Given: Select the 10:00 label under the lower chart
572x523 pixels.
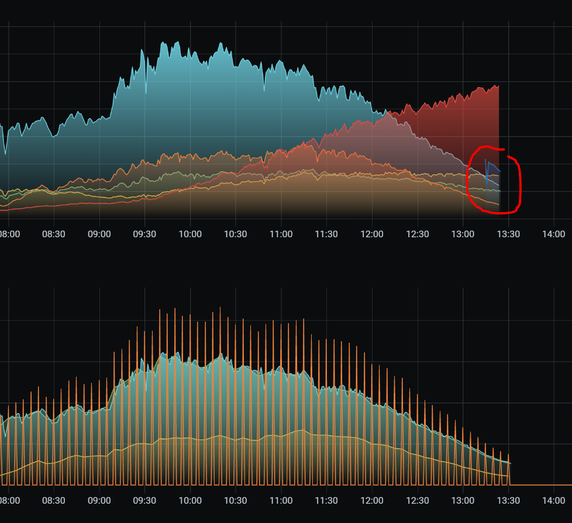Looking at the screenshot, I should click(190, 501).
